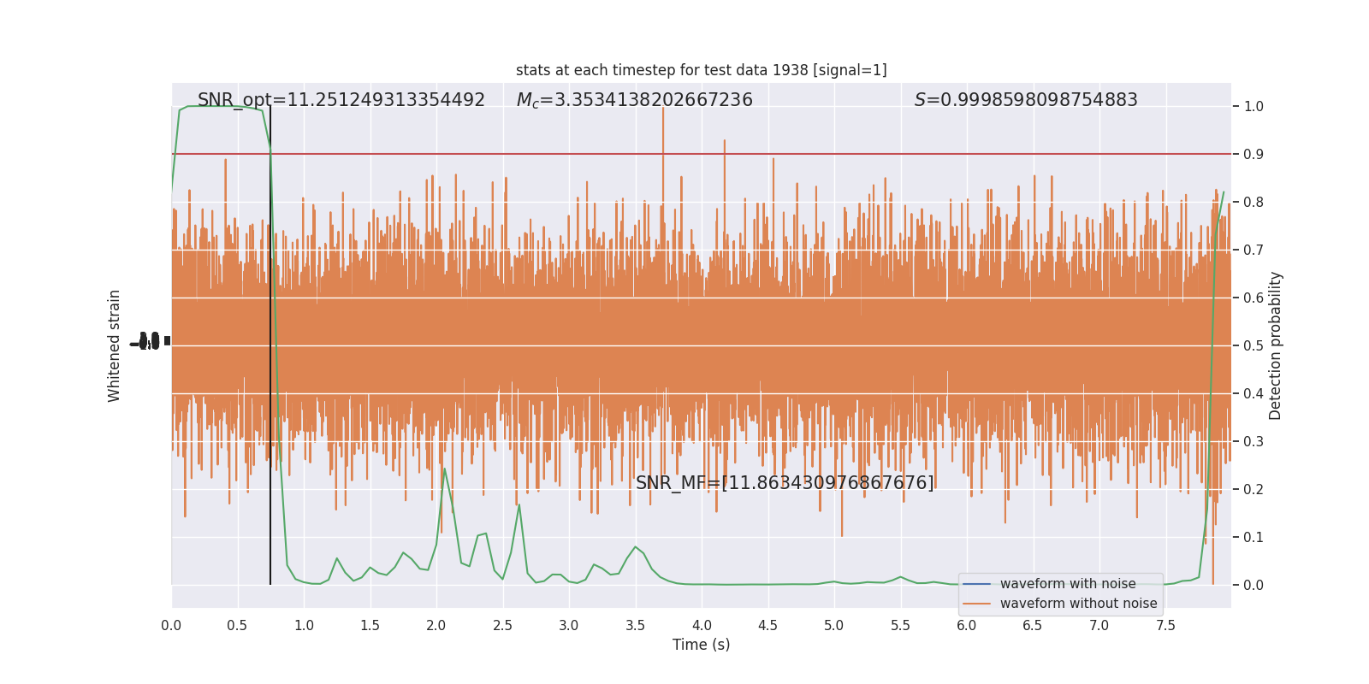1369x684 pixels.
Task: Select the SNR_opt=11.251249313354492 annotation
Action: coord(341,100)
